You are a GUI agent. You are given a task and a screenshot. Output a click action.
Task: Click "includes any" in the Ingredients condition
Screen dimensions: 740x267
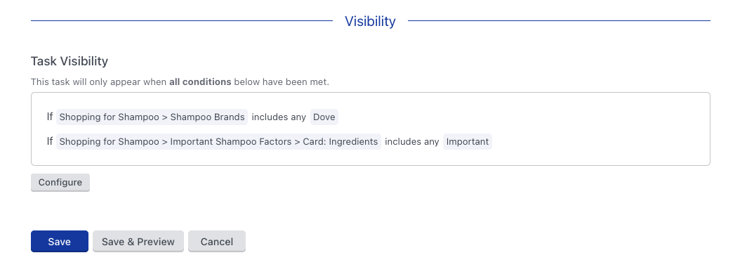click(412, 141)
